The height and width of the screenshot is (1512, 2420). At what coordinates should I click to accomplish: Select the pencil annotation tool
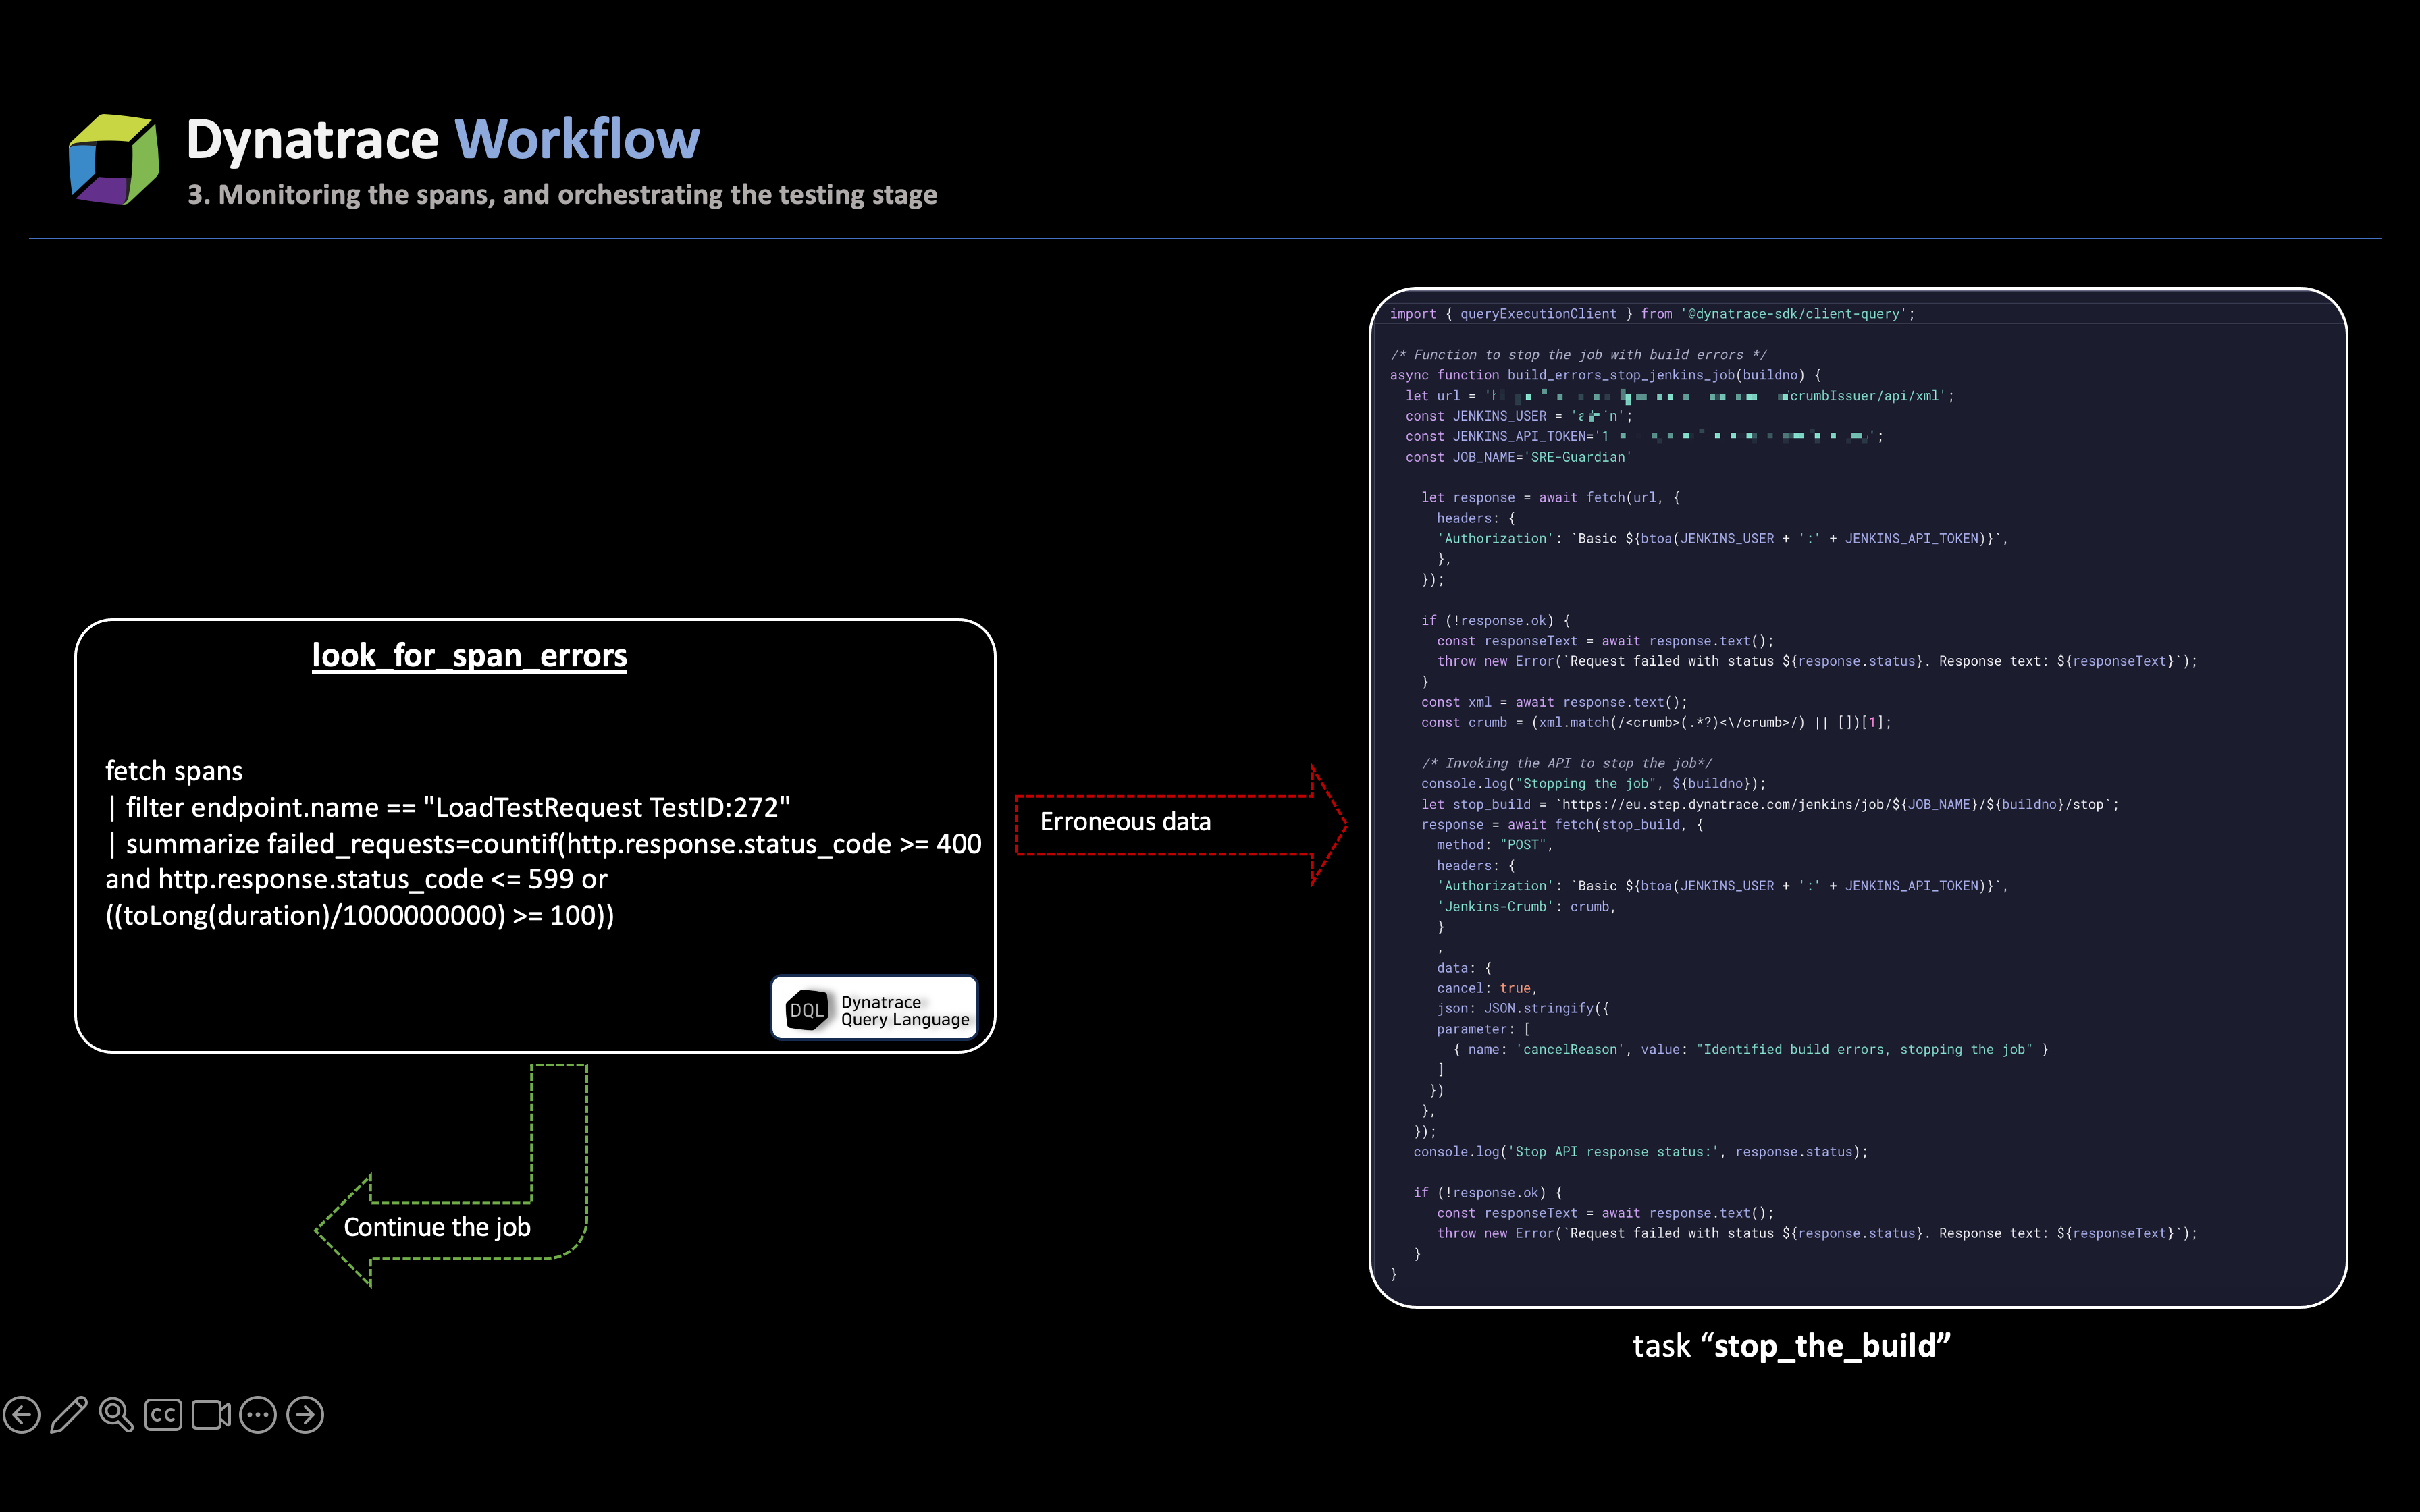[x=68, y=1414]
